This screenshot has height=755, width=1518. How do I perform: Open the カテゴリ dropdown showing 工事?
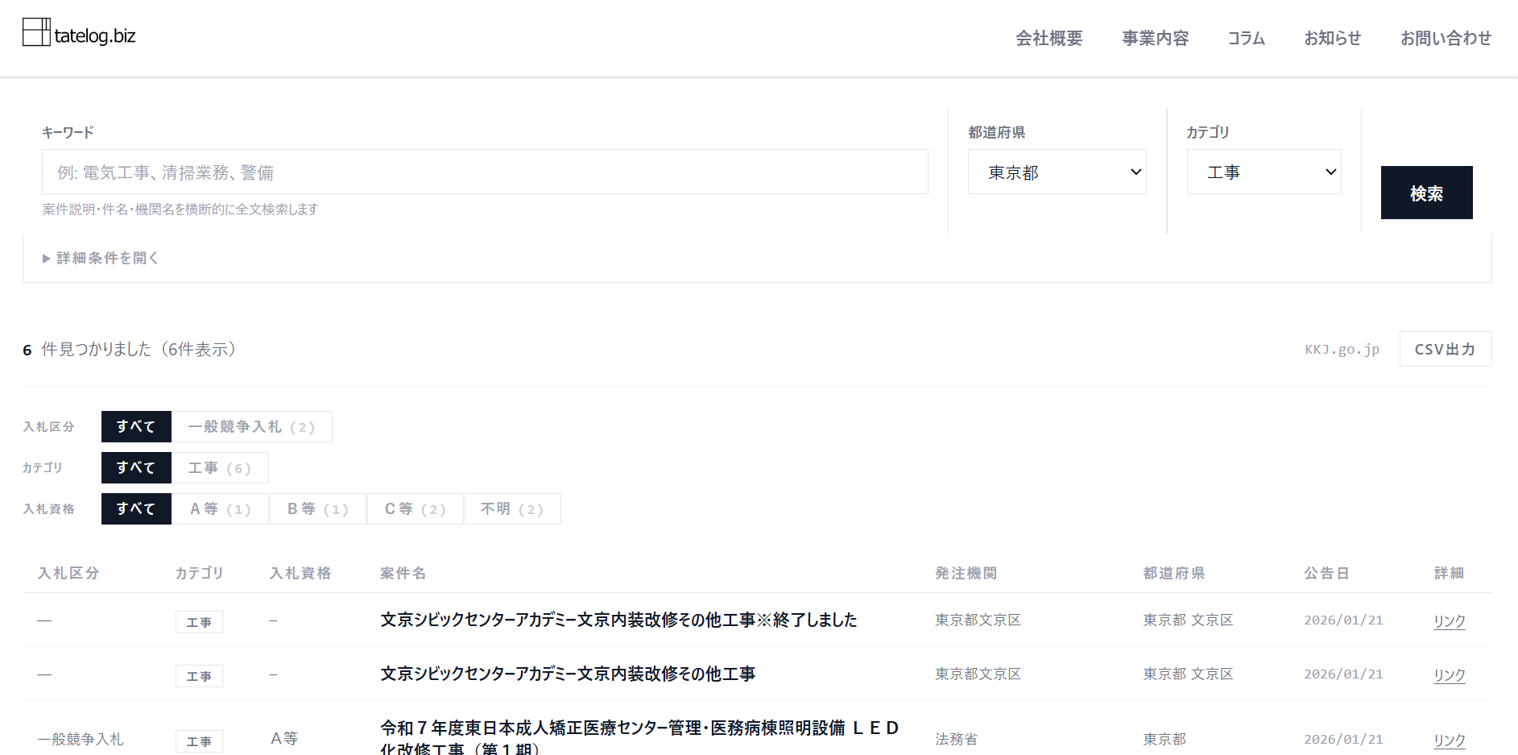(x=1264, y=172)
